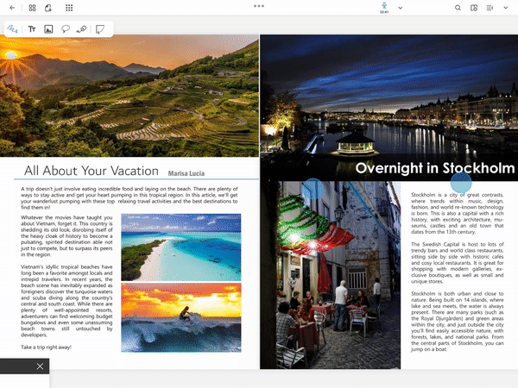This screenshot has height=388, width=518.
Task: Click the rice terraces sunset photo
Action: coord(129,96)
